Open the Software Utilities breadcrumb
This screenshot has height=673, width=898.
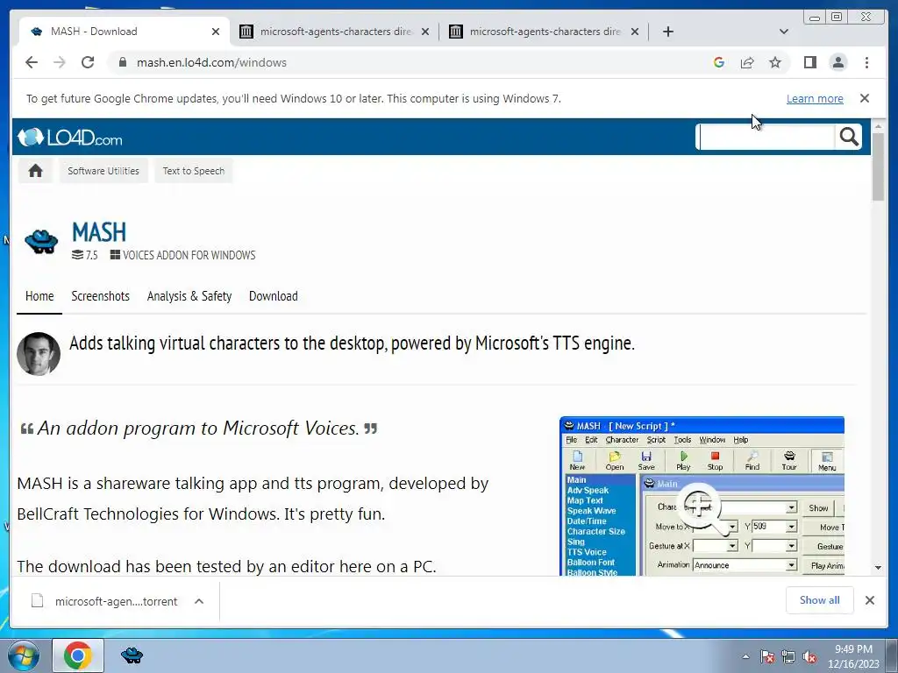click(103, 171)
